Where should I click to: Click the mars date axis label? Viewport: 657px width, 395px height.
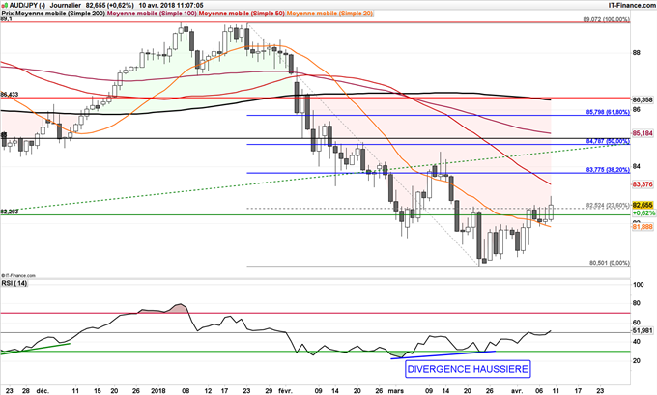click(395, 391)
